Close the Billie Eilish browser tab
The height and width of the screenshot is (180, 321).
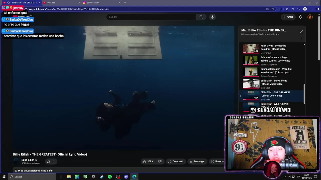tap(39, 3)
